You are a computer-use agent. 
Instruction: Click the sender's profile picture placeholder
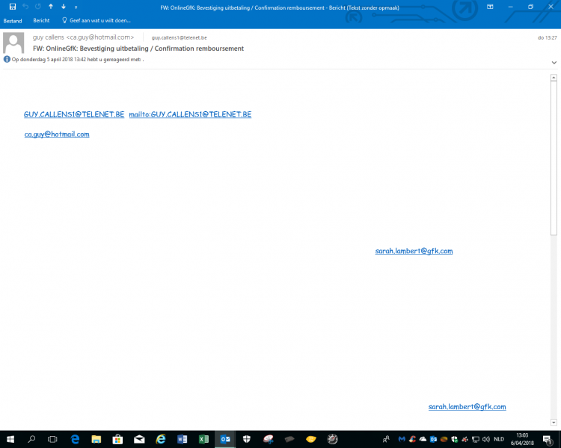point(13,43)
